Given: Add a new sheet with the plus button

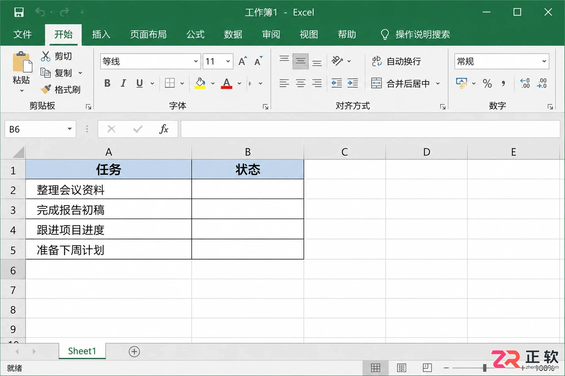Looking at the screenshot, I should tap(134, 351).
